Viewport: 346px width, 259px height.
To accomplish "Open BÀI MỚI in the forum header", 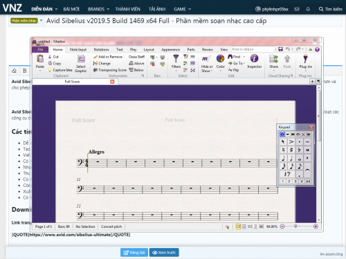I will (x=71, y=9).
